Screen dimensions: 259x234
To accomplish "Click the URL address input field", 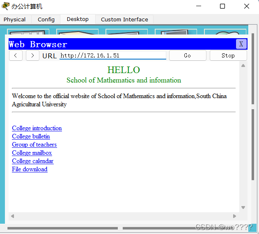I will (113, 55).
